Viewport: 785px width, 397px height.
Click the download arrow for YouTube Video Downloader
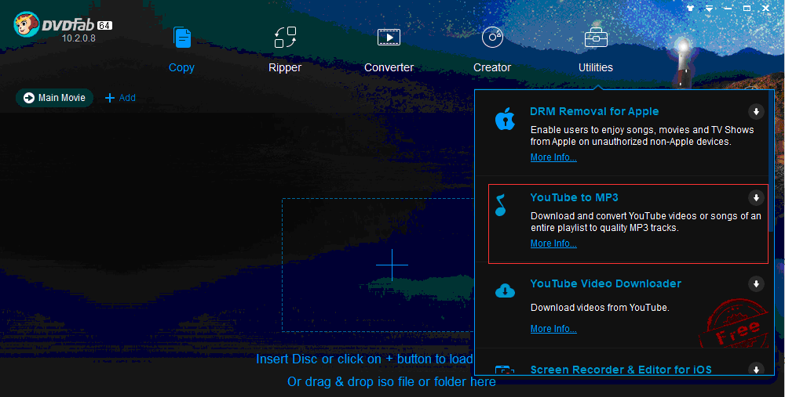[x=756, y=284]
